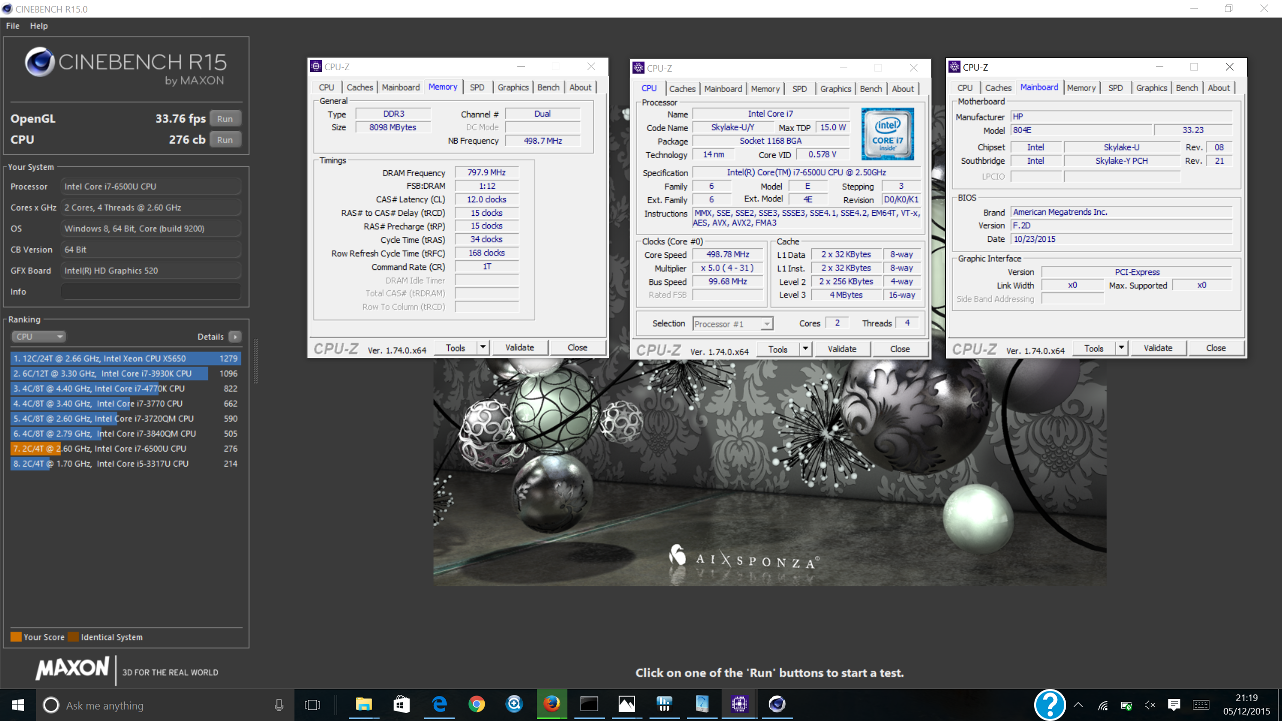Screen dimensions: 1282x721
Task: Select highlighted ranking row 'Intel Core i7-6500U CPU'
Action: (x=125, y=449)
